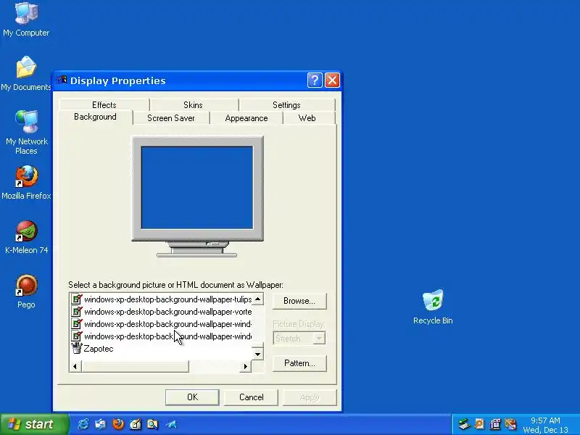Click the tulips wallpaper file icon
This screenshot has width=580, height=435.
coord(77,299)
